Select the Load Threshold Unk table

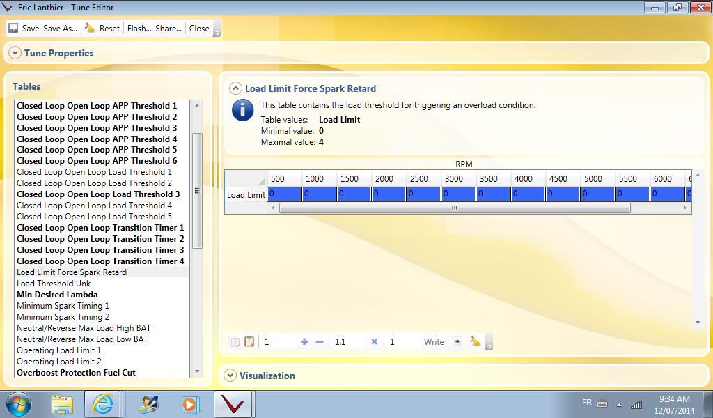click(54, 284)
